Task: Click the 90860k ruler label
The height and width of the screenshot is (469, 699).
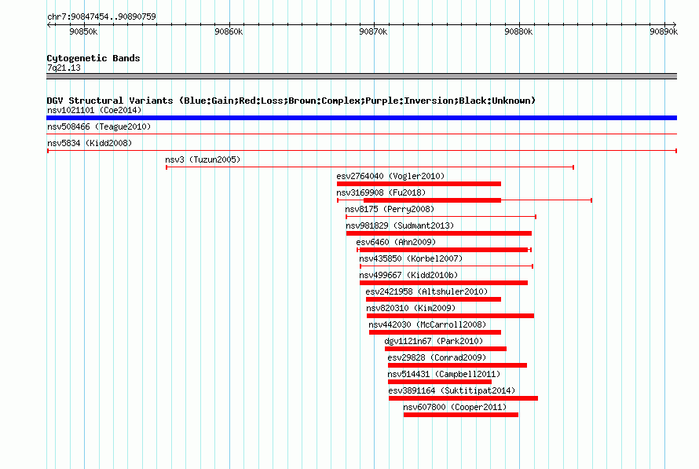Action: (x=229, y=31)
